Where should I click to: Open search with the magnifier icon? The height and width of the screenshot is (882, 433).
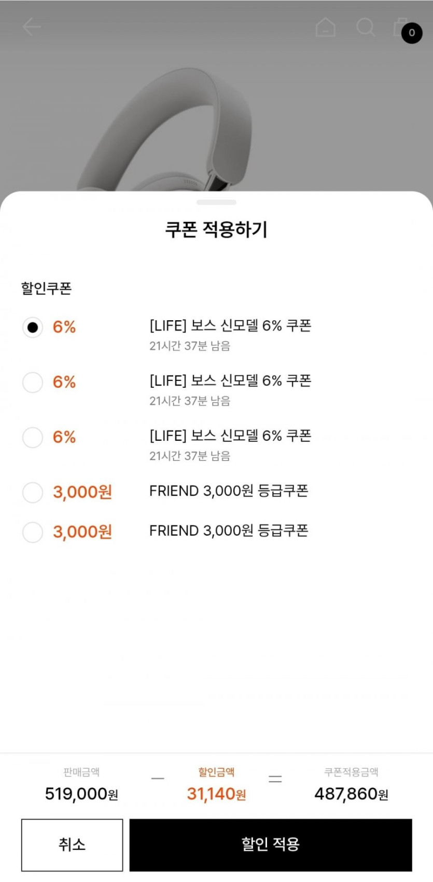click(366, 27)
